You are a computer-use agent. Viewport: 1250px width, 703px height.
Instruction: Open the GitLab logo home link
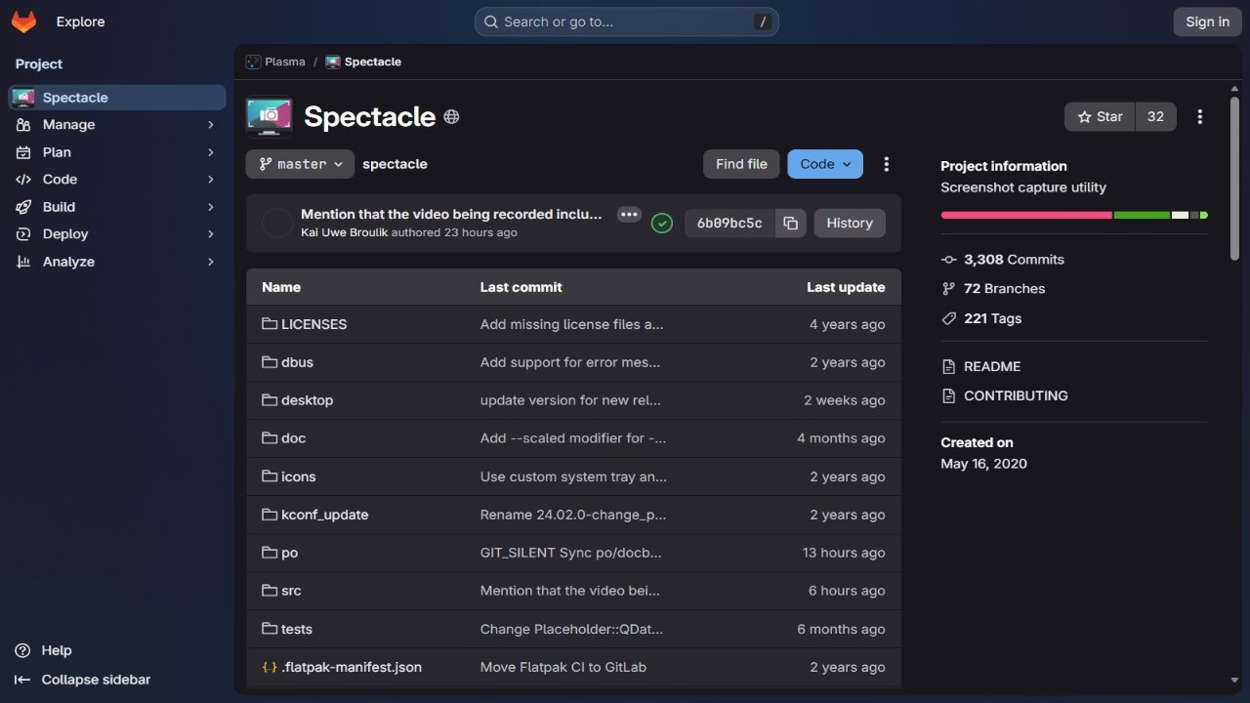(23, 21)
